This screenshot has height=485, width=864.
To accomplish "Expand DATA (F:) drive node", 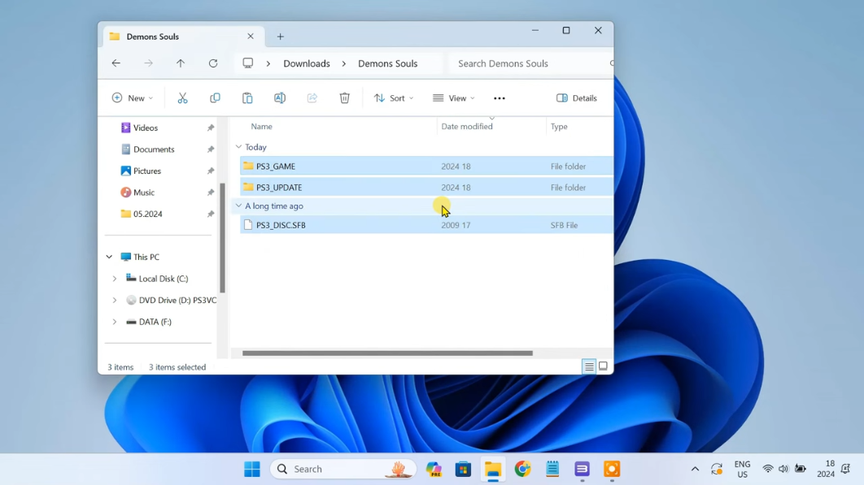I will (x=115, y=322).
